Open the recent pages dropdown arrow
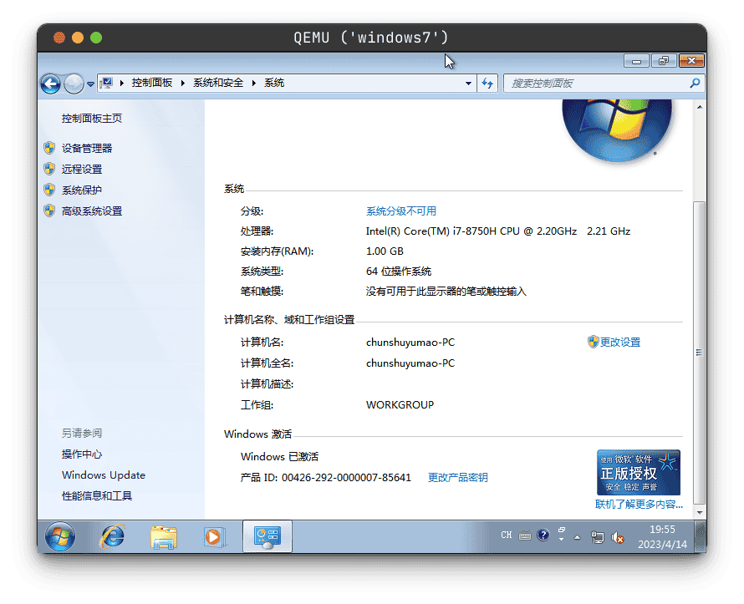 tap(90, 84)
